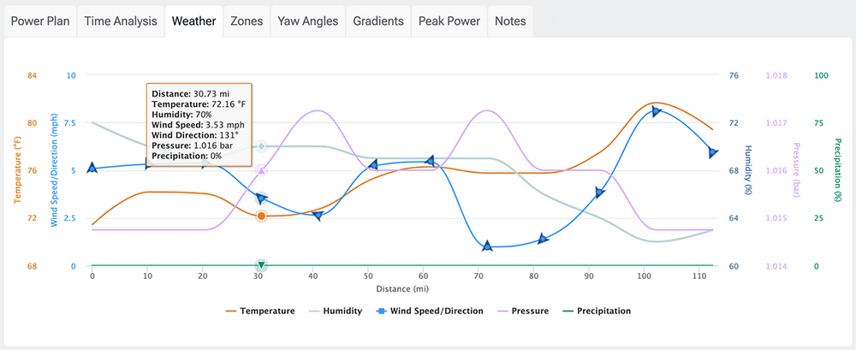Open the Peak Power tab
Screen dimensions: 856x350
click(x=449, y=21)
